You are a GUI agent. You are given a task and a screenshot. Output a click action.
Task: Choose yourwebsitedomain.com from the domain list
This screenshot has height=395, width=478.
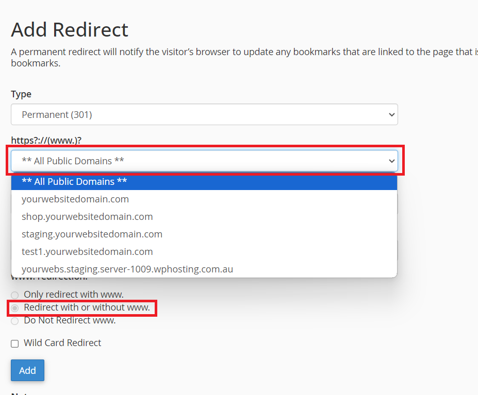(75, 199)
